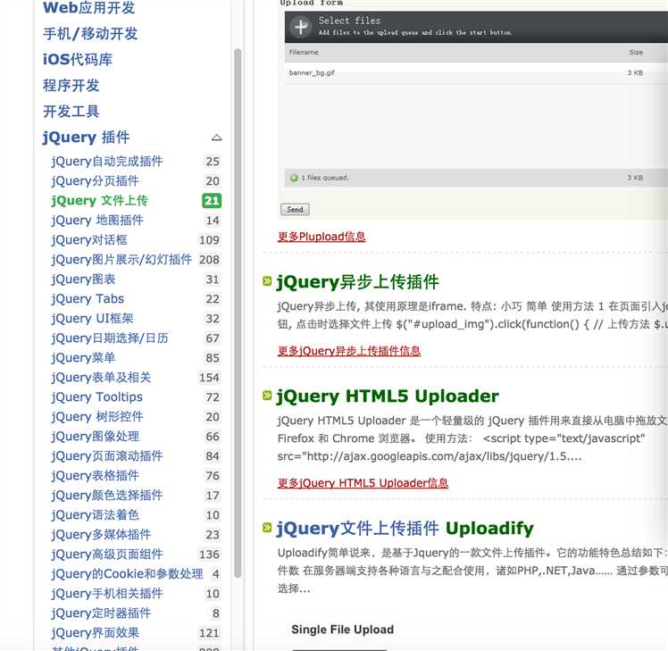Click the Size column header
The width and height of the screenshot is (668, 651).
click(x=636, y=53)
